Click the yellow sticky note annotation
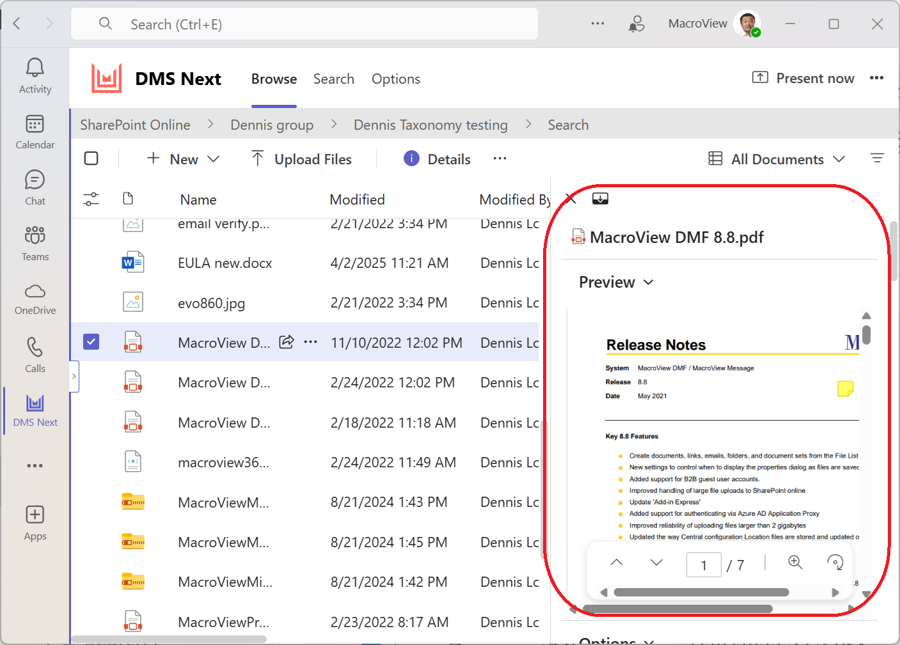 (846, 389)
